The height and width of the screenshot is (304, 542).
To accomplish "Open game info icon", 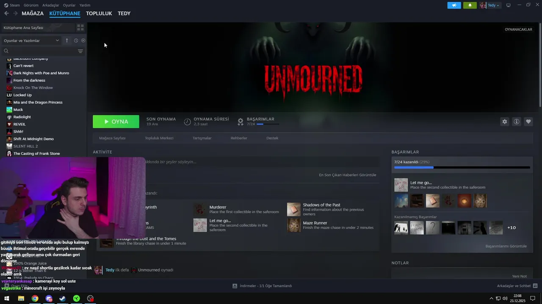I will [517, 122].
